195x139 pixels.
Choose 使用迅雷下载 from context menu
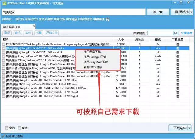pos(92,52)
